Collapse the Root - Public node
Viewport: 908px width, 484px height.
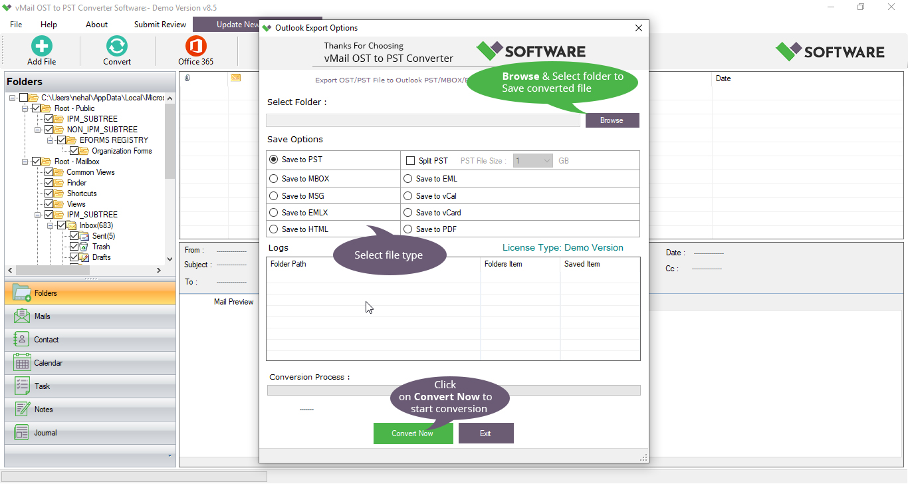pos(25,108)
